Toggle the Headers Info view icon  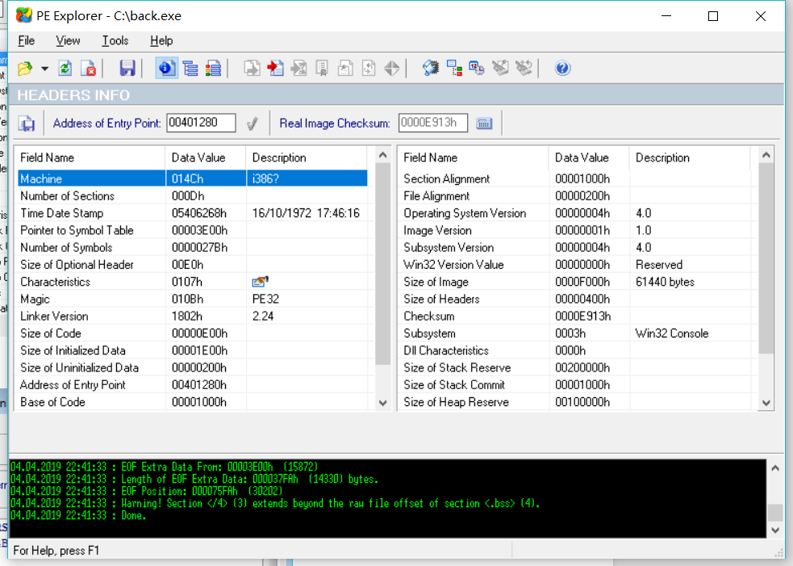[x=166, y=69]
